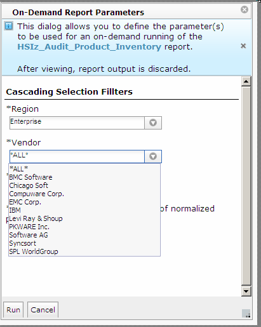Close the On-Demand Report Parameters dialog

pyautogui.click(x=244, y=10)
